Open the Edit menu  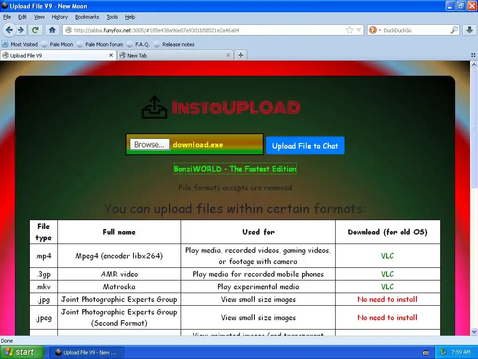coord(22,17)
